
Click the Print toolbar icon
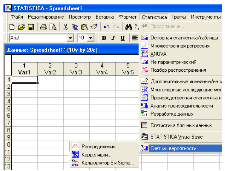point(43,27)
